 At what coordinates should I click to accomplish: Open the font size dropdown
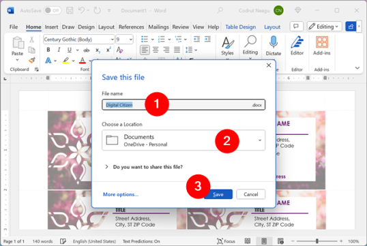tap(131, 40)
